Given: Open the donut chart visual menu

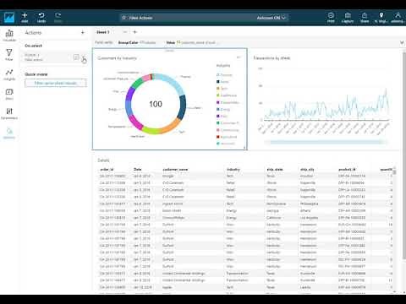Looking at the screenshot, I should (239, 57).
